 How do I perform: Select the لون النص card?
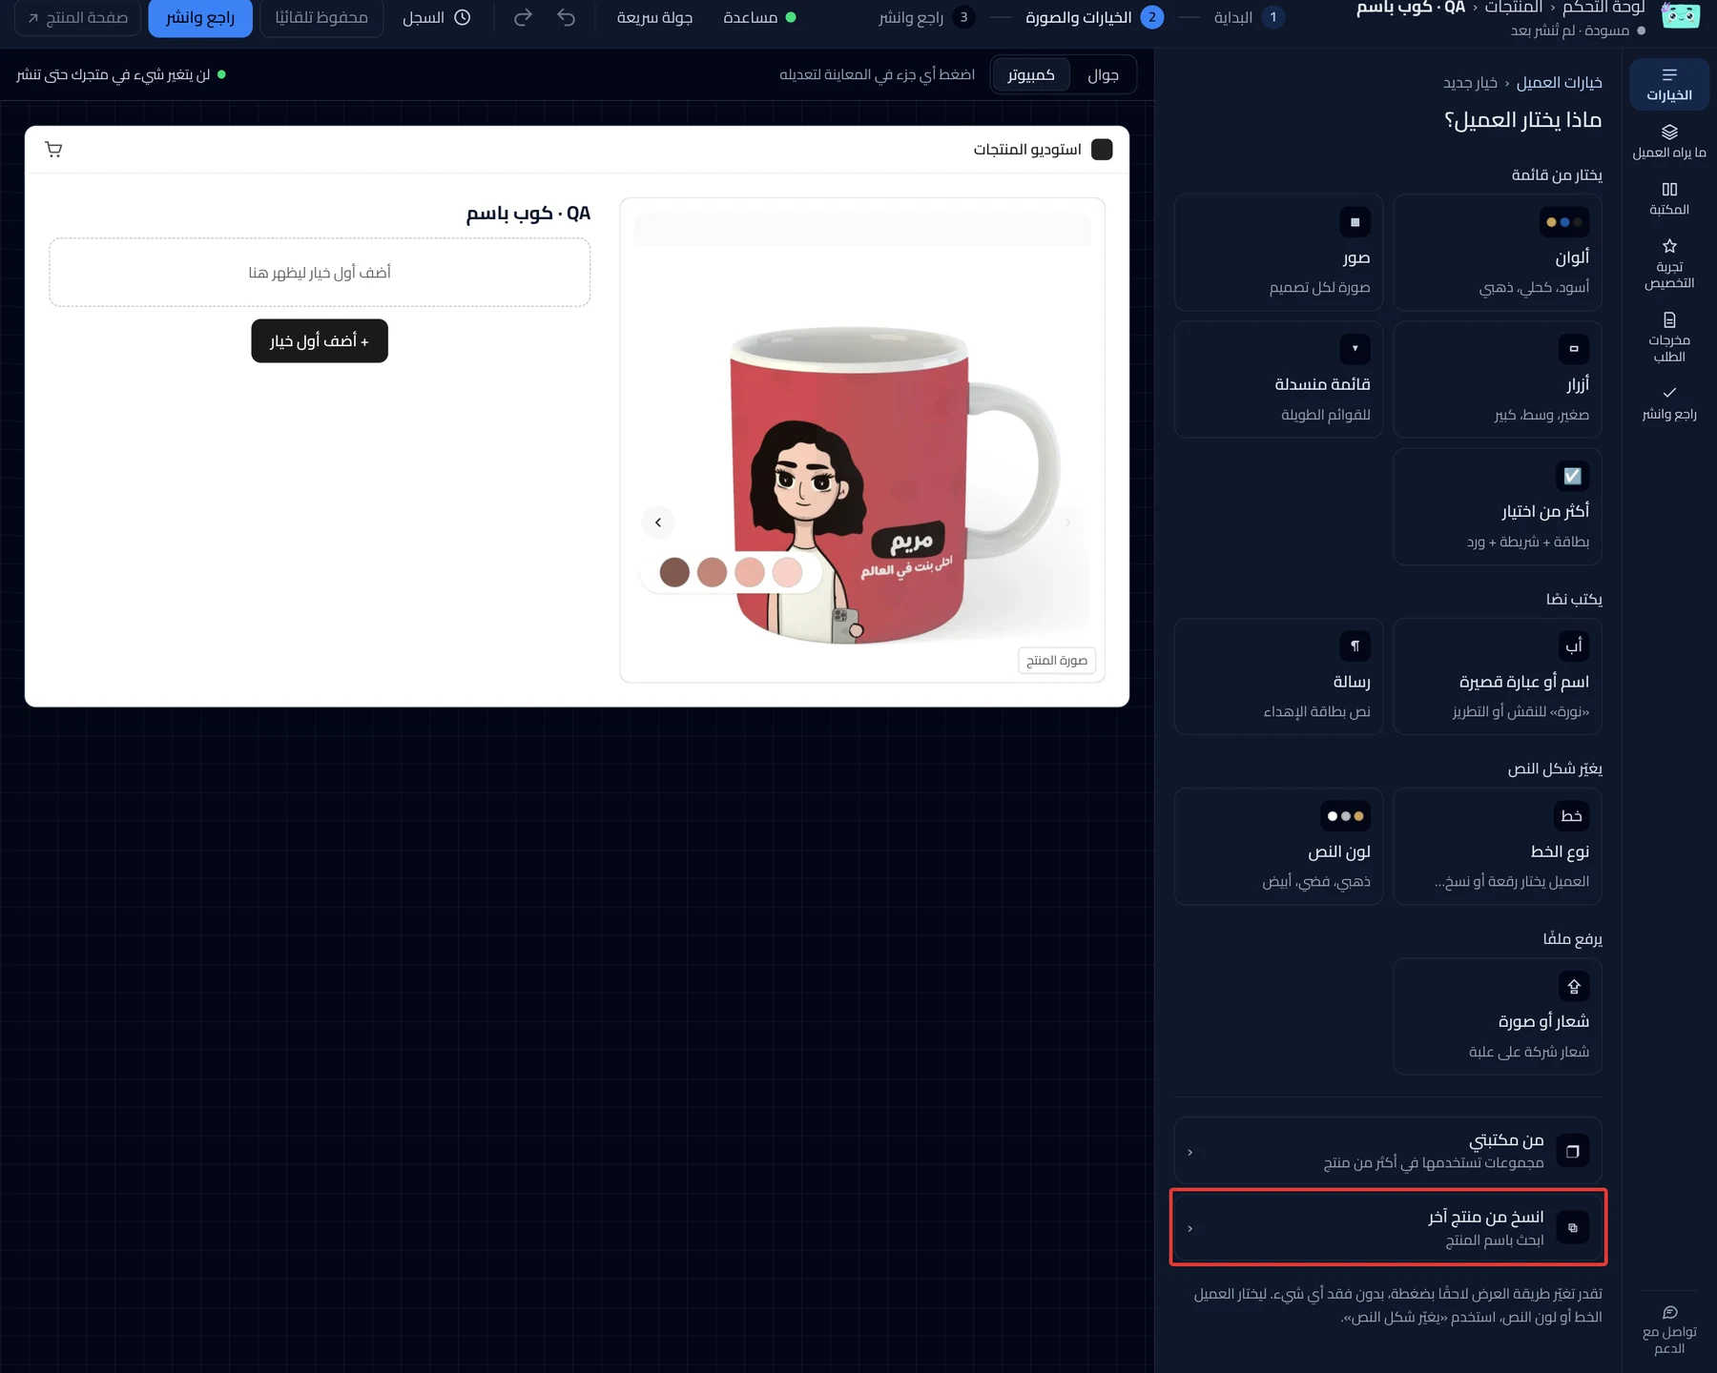[x=1278, y=847]
